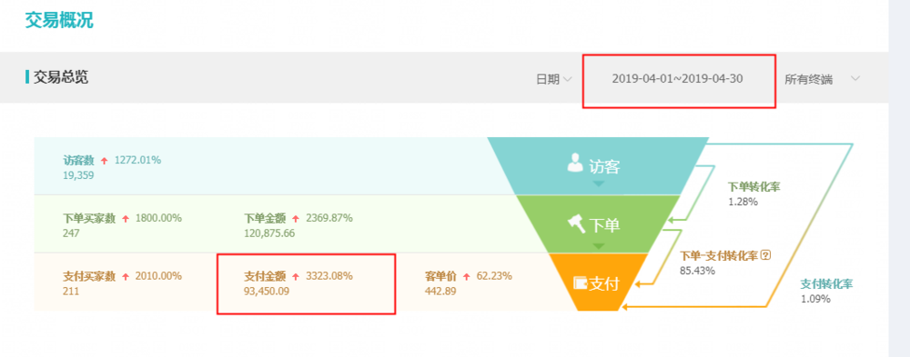The height and width of the screenshot is (357, 910).
Task: Click the down triangle under 访客 funnel stage
Action: pyautogui.click(x=599, y=183)
